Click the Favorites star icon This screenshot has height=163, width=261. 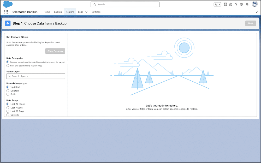click(x=216, y=4)
